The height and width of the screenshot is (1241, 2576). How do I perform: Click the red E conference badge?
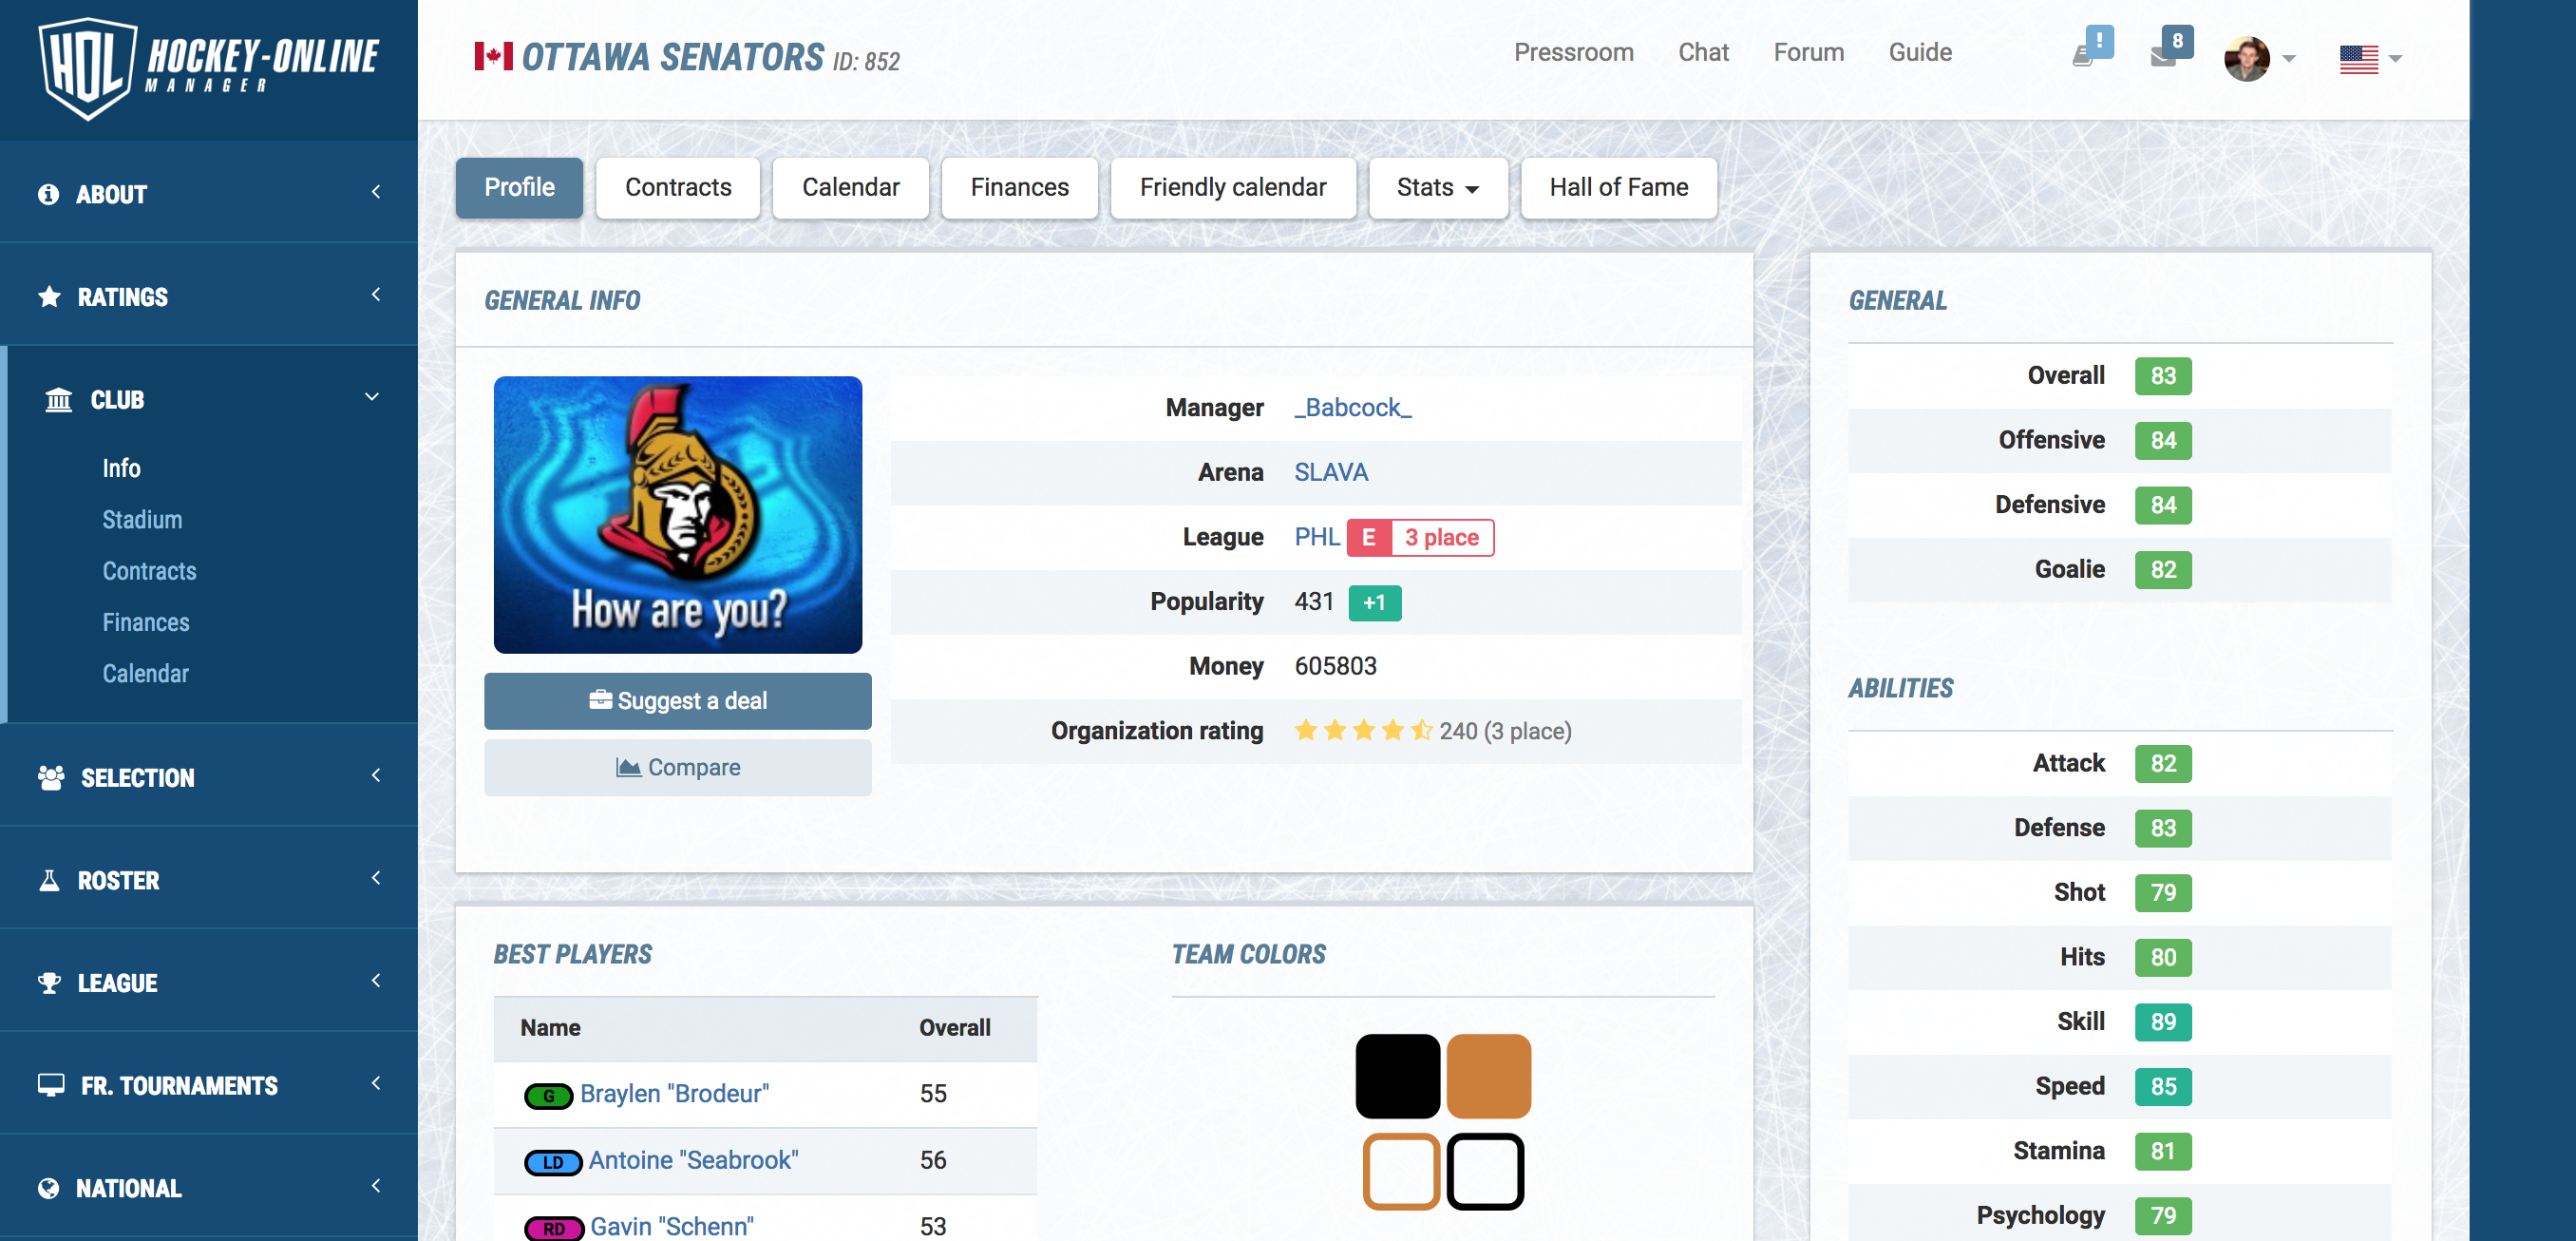pos(1369,538)
